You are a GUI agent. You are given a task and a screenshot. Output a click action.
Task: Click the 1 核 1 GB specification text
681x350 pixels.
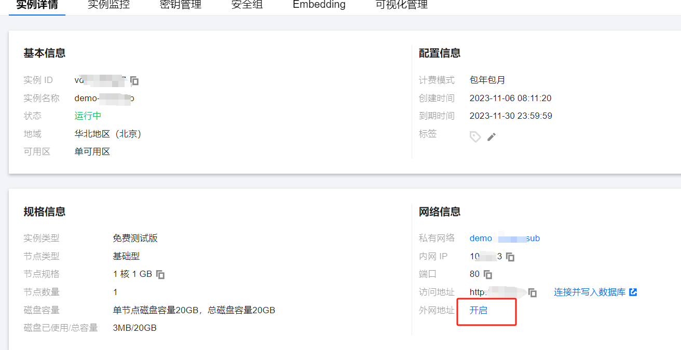tap(132, 274)
